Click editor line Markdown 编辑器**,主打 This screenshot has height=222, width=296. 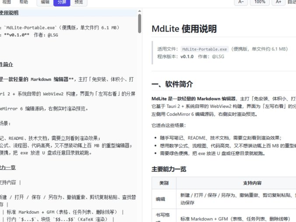67,80
